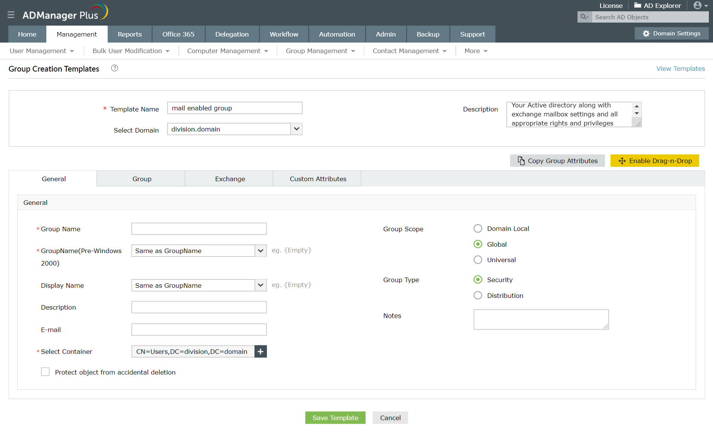The image size is (713, 435).
Task: Expand the Group Management menu
Action: coord(320,51)
